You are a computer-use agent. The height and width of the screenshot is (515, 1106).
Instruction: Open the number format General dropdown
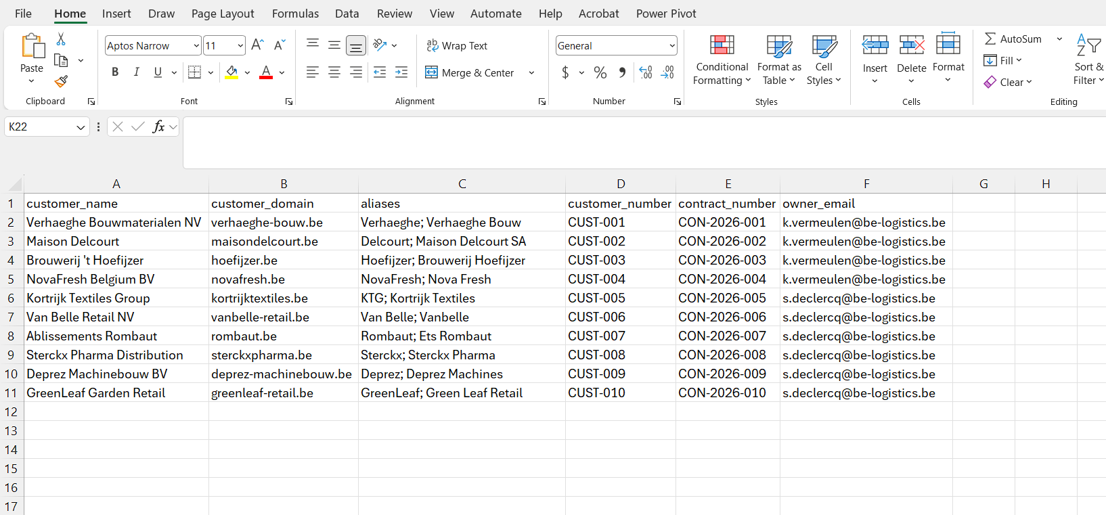[671, 45]
